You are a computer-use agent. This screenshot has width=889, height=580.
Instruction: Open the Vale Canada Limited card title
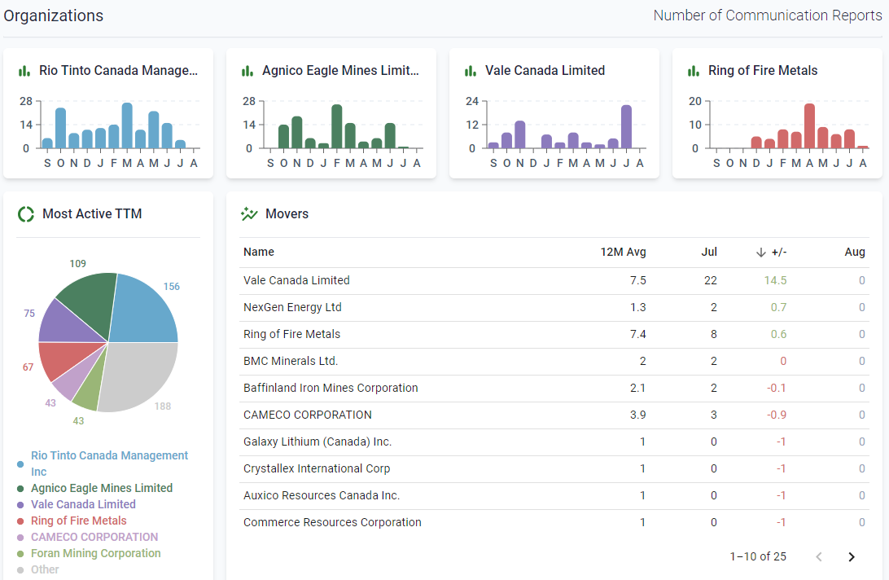click(x=545, y=70)
